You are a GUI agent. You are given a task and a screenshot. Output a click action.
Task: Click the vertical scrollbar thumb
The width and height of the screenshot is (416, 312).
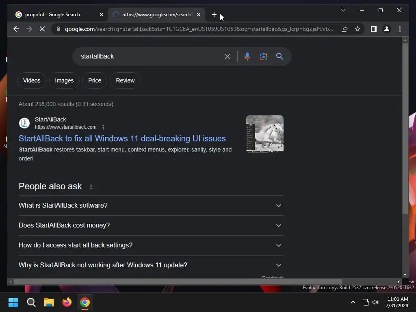click(x=405, y=129)
